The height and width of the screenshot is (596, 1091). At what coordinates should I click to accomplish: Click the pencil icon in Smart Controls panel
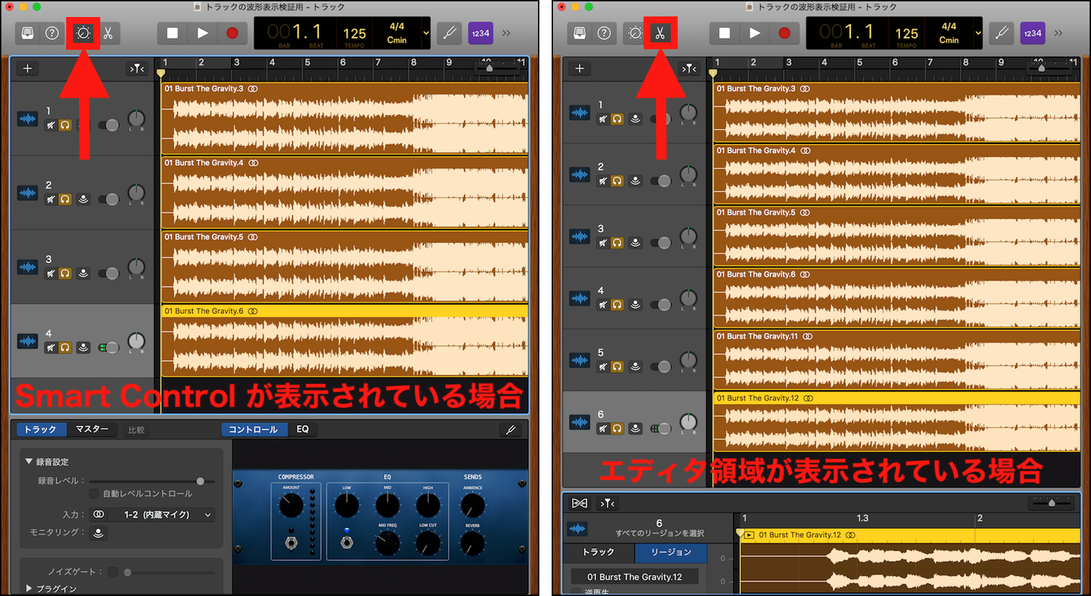pos(510,430)
